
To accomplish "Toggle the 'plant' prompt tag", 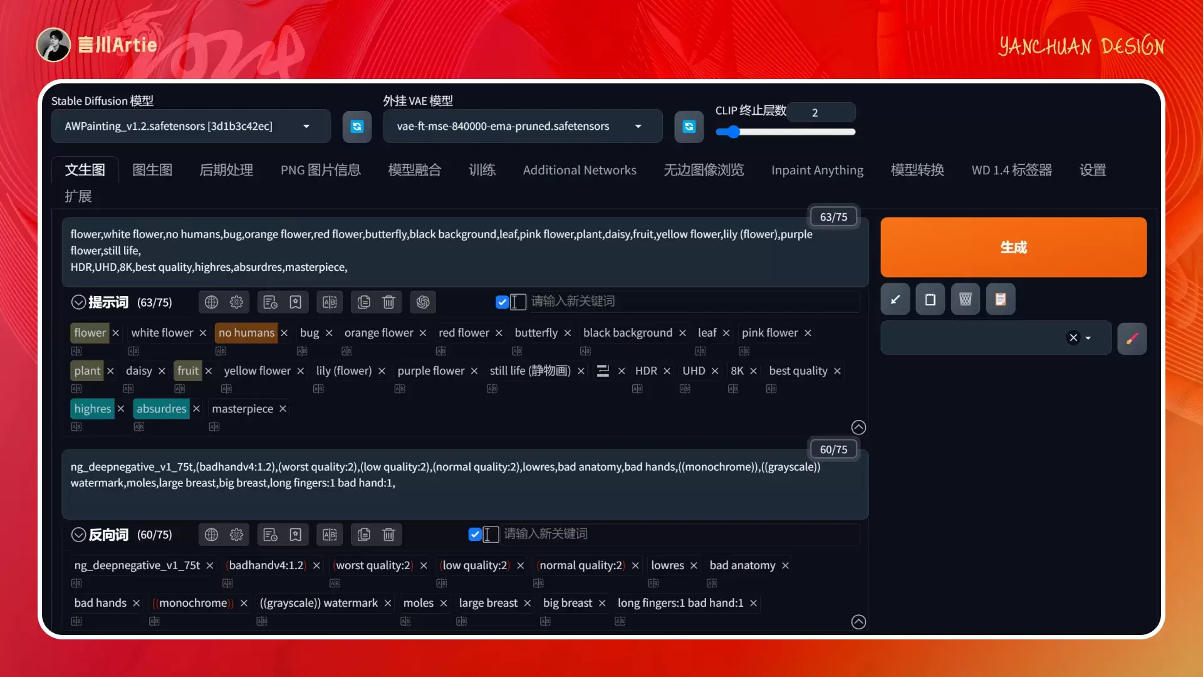I will coord(87,371).
